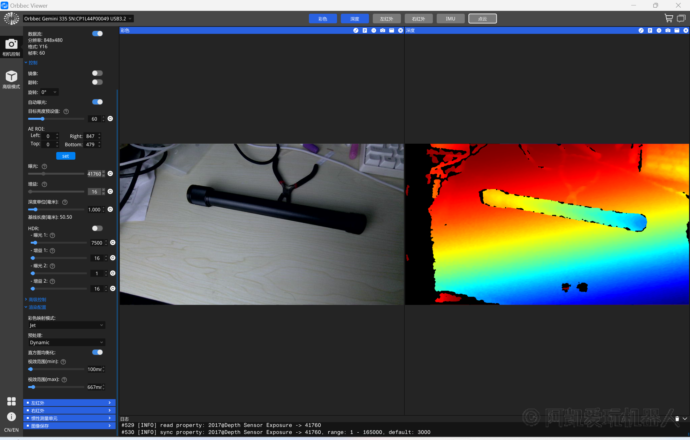Screen dimensions: 690x440
Task: Disable 自动曝光 auto exposure toggle
Action: 97,102
